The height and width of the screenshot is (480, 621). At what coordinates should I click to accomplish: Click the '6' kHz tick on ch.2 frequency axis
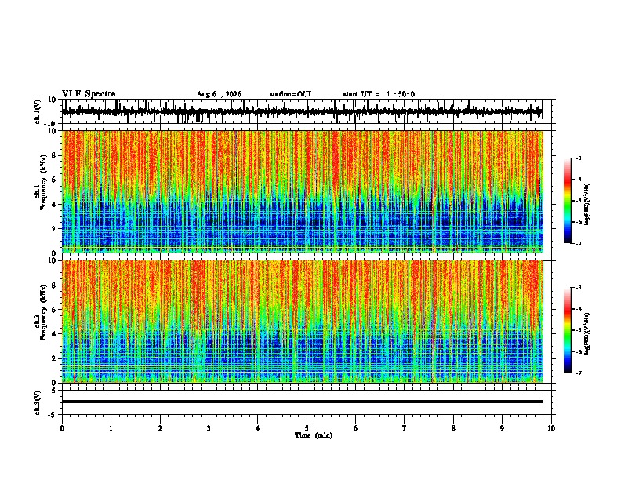click(x=54, y=309)
